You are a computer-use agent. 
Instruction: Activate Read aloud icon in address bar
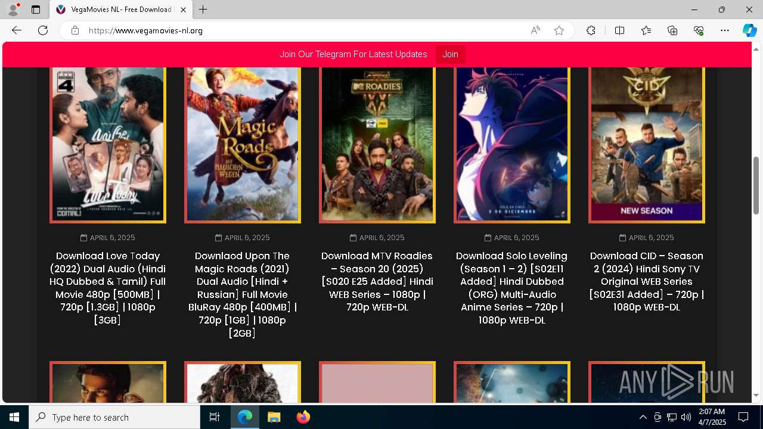click(535, 30)
